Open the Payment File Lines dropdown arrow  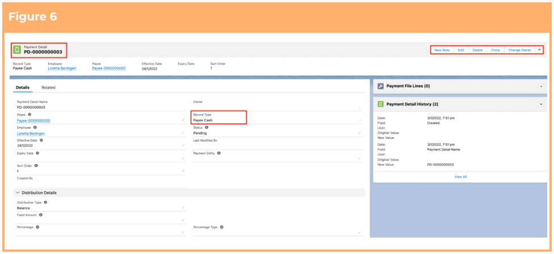tap(541, 86)
